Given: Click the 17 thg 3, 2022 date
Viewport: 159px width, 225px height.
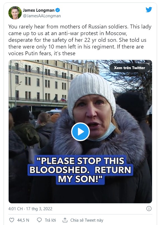Looking at the screenshot, I should (39, 209).
